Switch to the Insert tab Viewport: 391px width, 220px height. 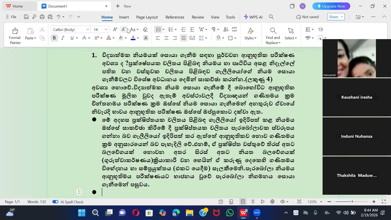coord(124,17)
